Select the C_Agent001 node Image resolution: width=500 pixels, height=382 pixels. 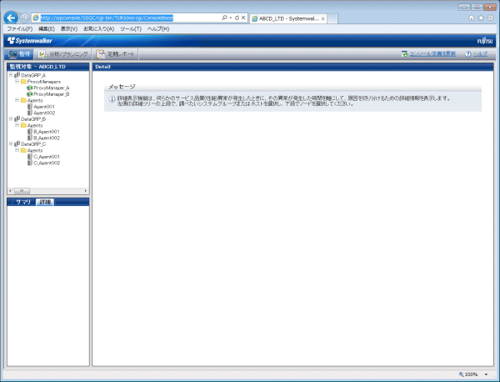tap(47, 156)
